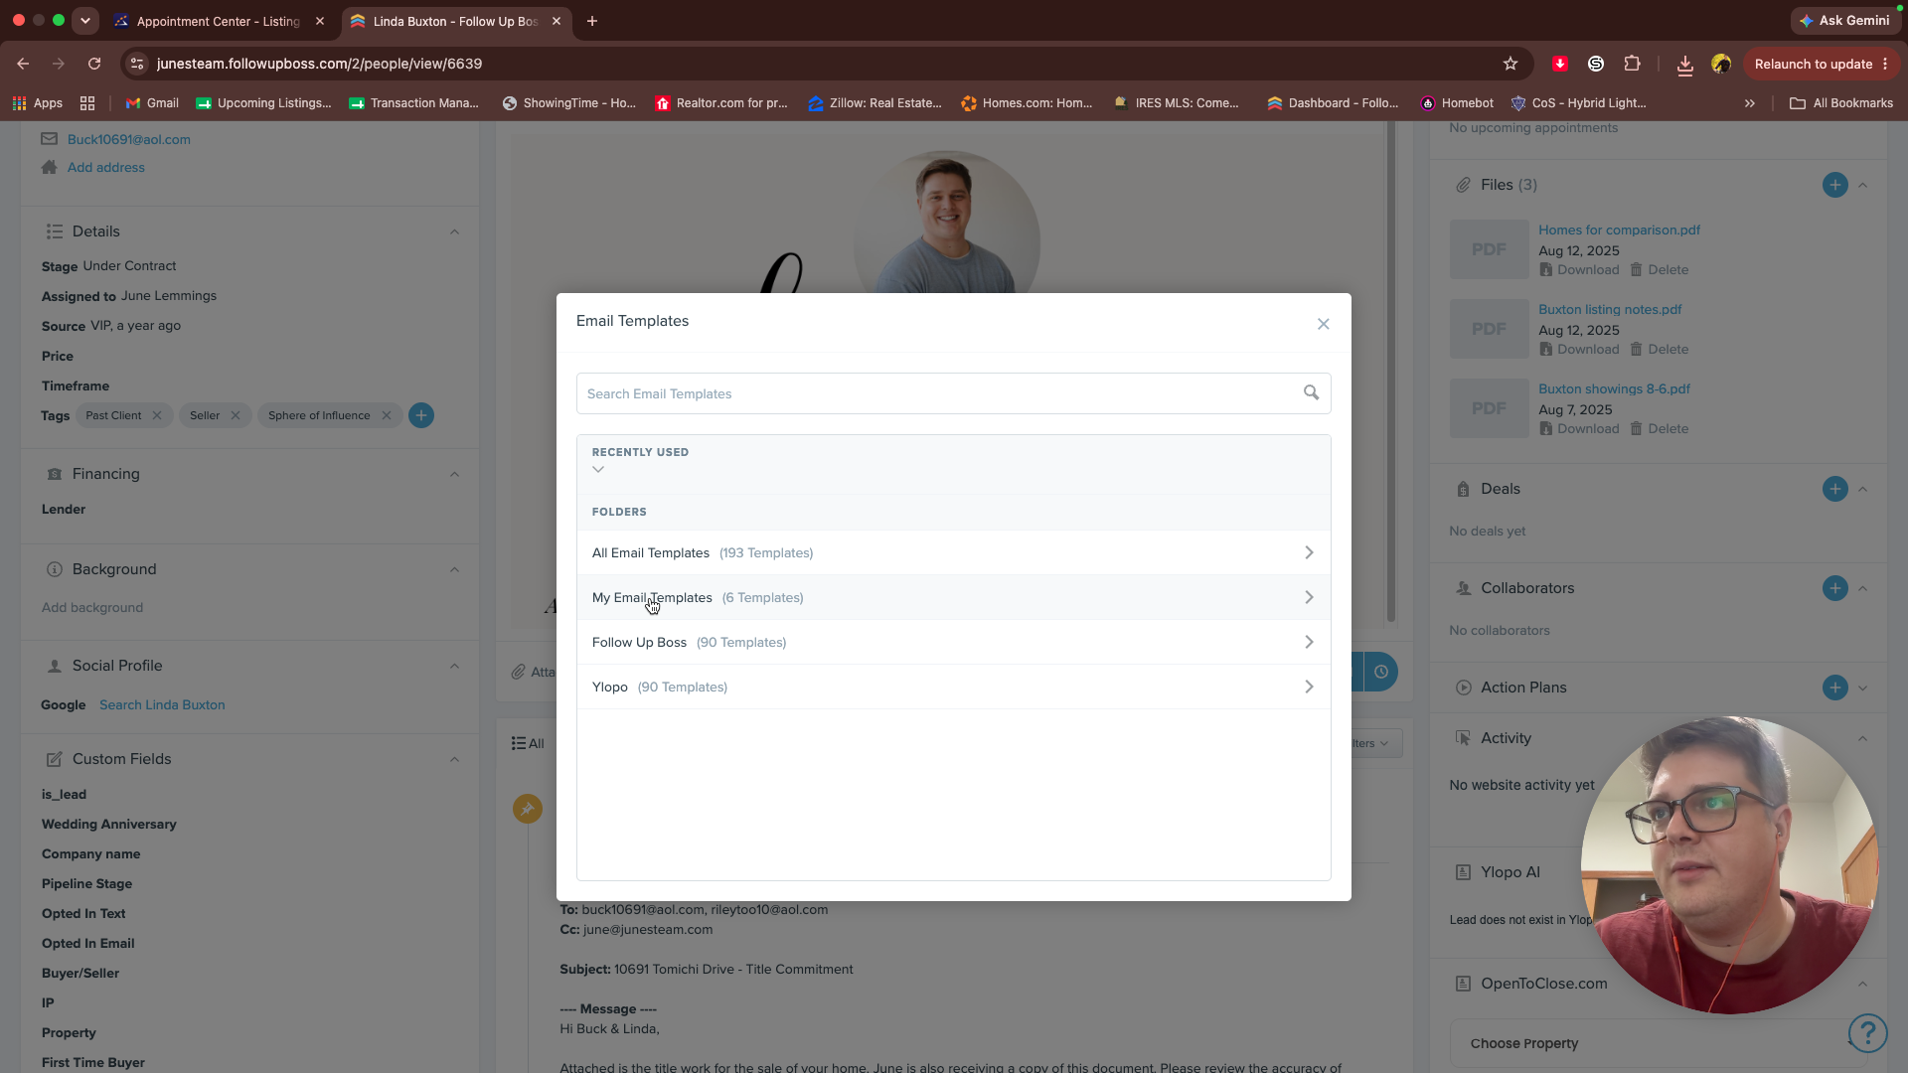1908x1073 pixels.
Task: Add a new tag with plus icon
Action: coord(421,415)
